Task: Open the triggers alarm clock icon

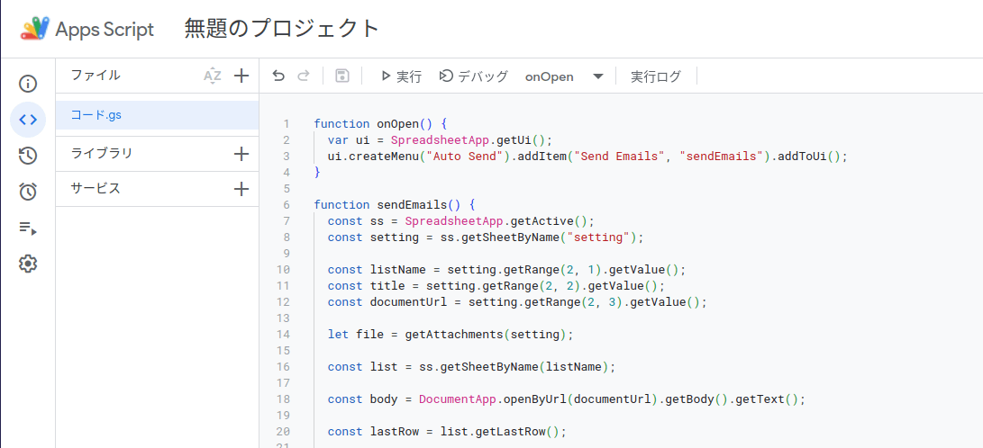Action: point(28,193)
